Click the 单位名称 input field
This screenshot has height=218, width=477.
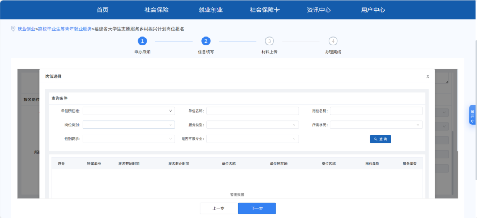pos(252,111)
